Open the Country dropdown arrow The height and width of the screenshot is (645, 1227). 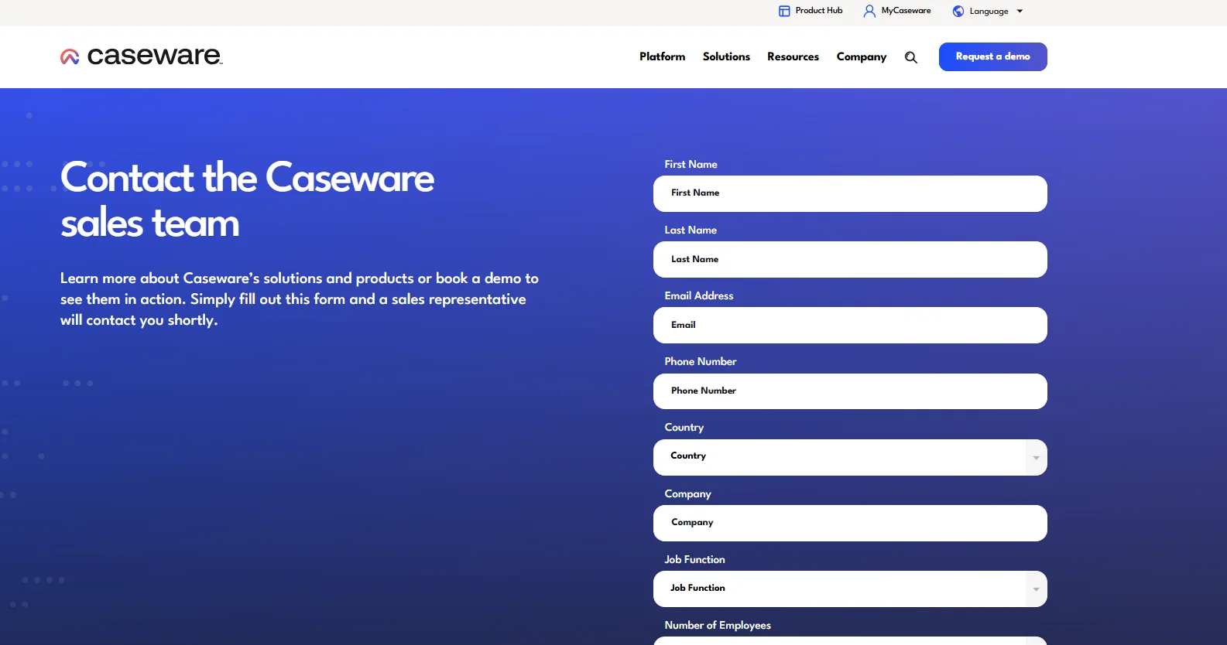tap(1036, 457)
